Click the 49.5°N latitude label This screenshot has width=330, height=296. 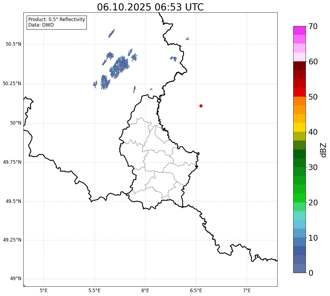pyautogui.click(x=13, y=201)
